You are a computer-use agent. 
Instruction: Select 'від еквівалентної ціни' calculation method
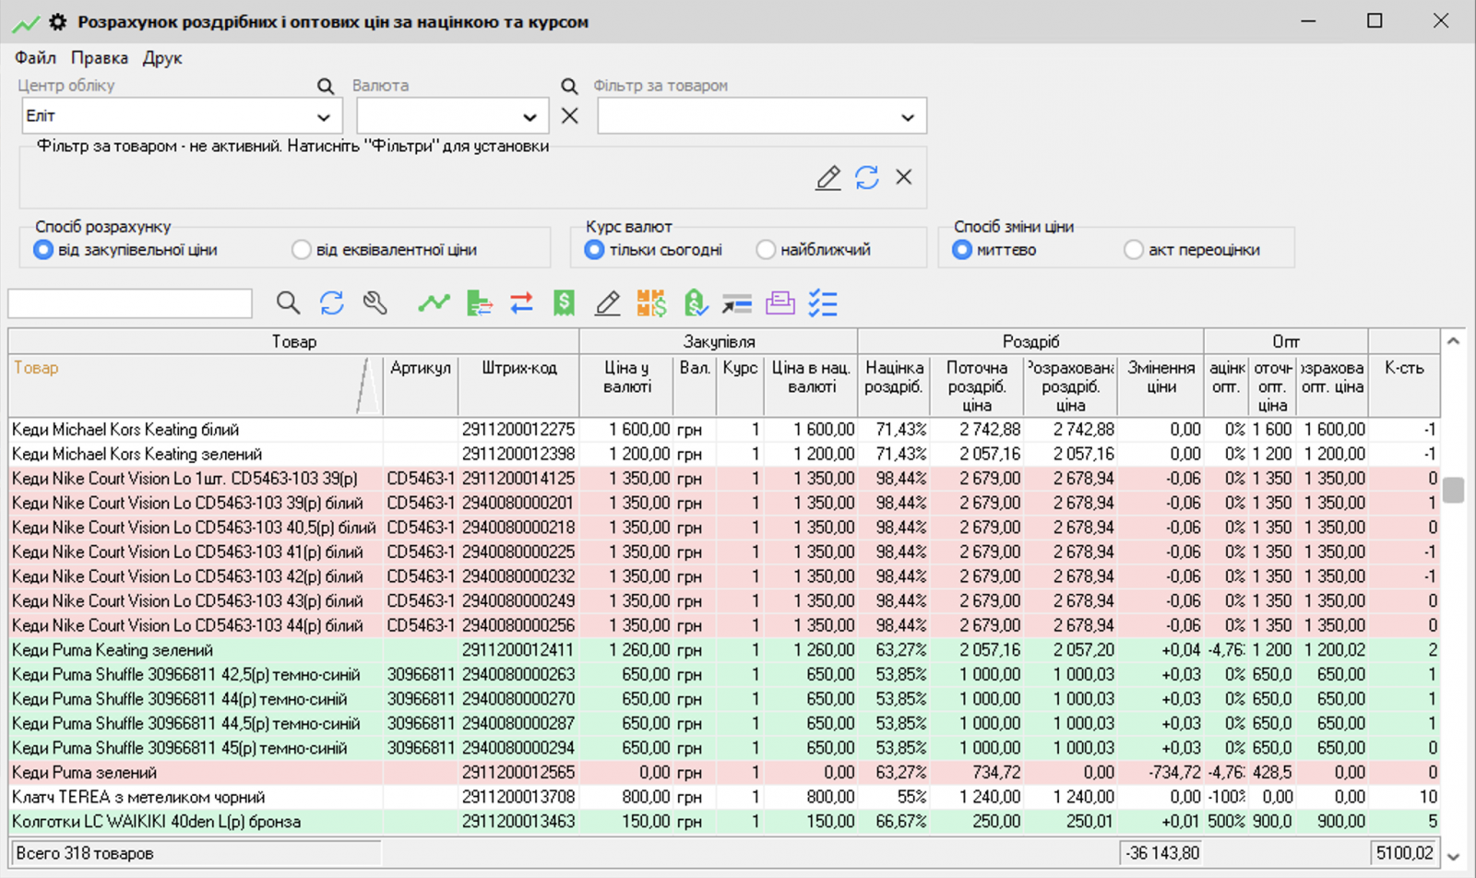click(302, 250)
